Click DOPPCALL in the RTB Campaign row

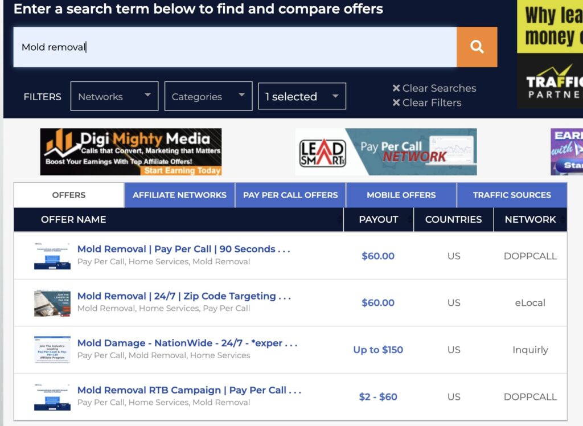click(530, 396)
